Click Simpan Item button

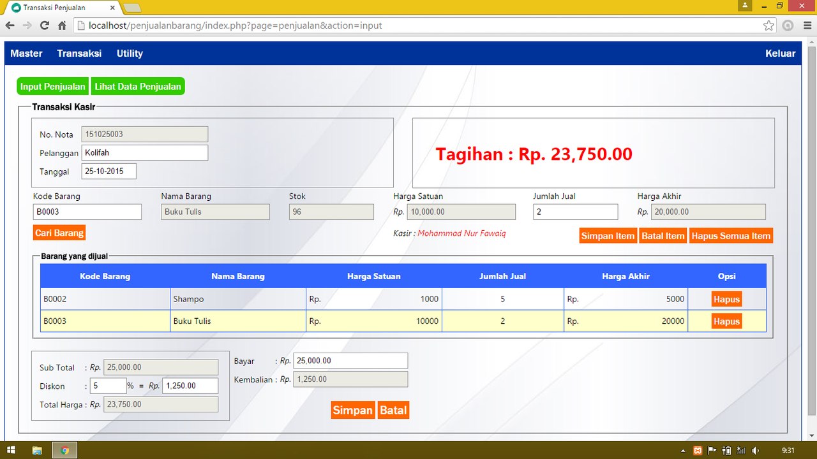tap(608, 236)
